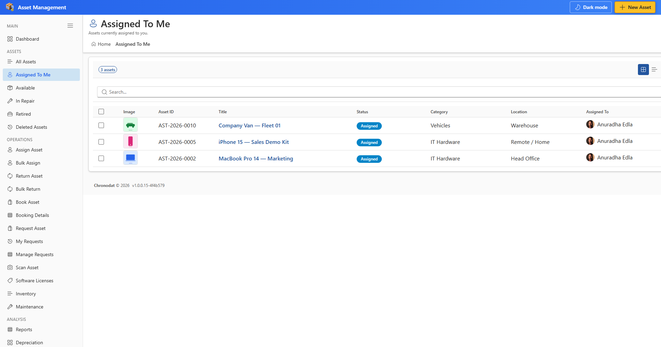This screenshot has height=347, width=661.
Task: Switch to list view icon
Action: [654, 70]
